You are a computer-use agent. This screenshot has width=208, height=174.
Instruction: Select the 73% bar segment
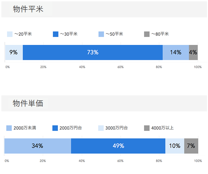(93, 53)
